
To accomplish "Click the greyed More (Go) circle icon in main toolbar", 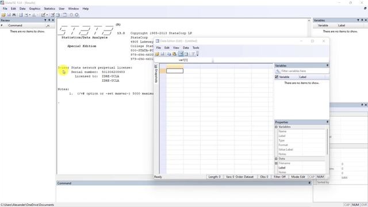I will point(71,15).
